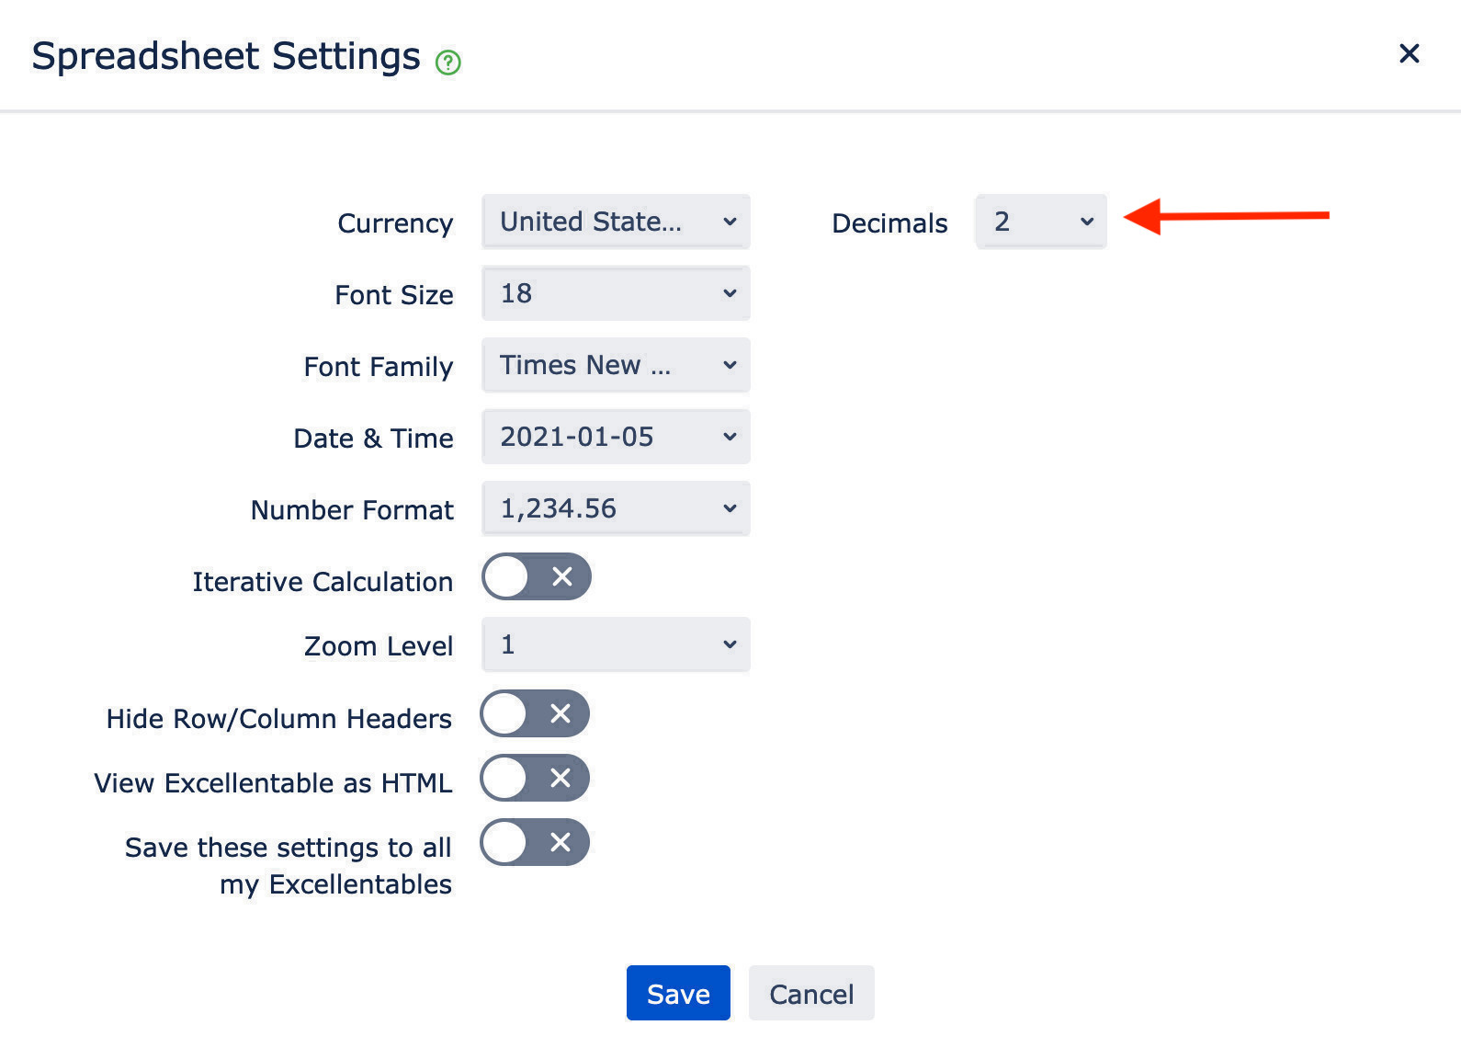Viewport: 1461px width, 1048px height.
Task: Expand the Decimals dropdown
Action: (1041, 222)
